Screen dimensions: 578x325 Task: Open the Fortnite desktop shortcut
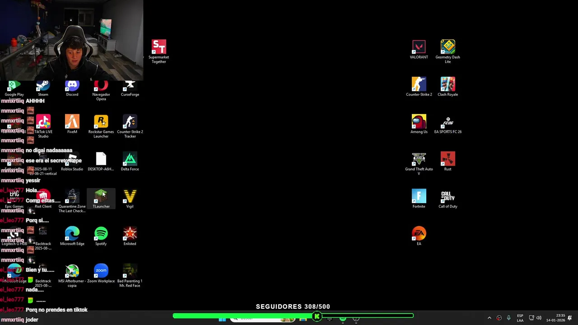click(x=419, y=199)
